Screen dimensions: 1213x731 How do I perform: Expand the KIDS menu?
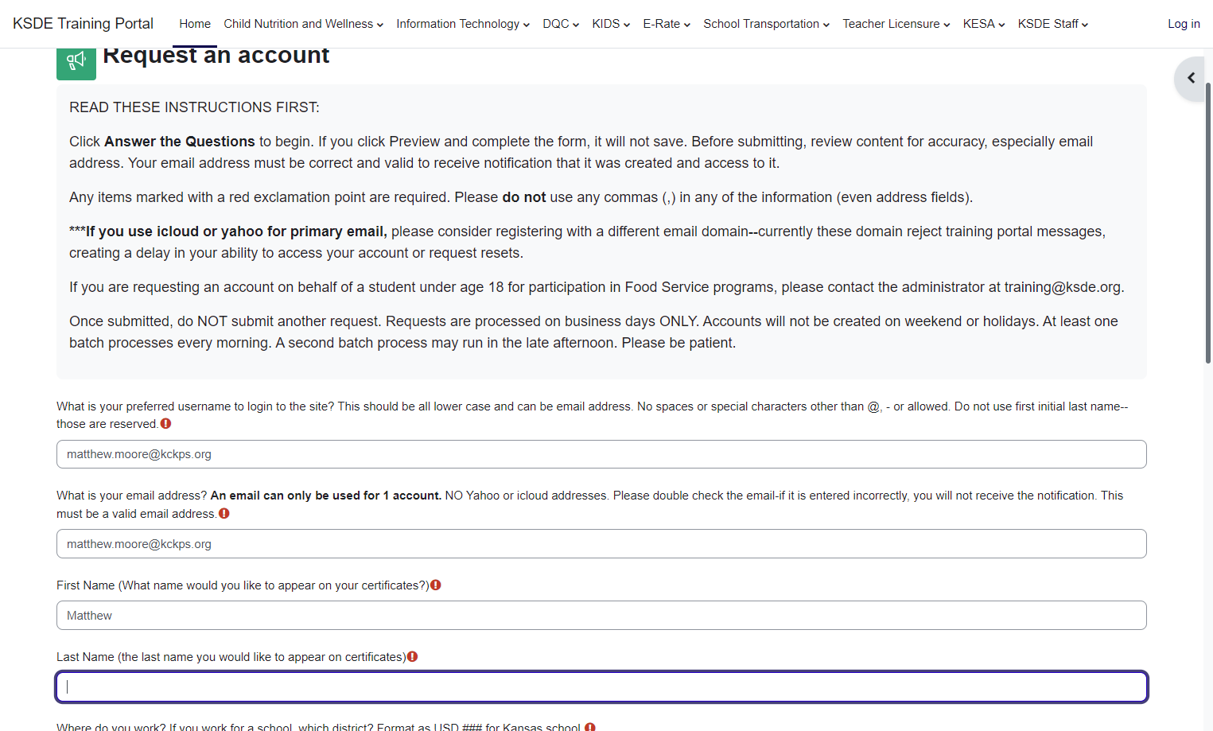611,24
